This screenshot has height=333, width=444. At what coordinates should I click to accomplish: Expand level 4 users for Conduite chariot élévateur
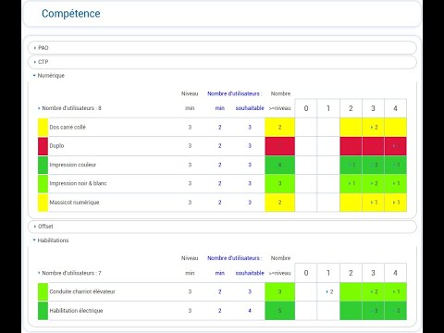396,291
